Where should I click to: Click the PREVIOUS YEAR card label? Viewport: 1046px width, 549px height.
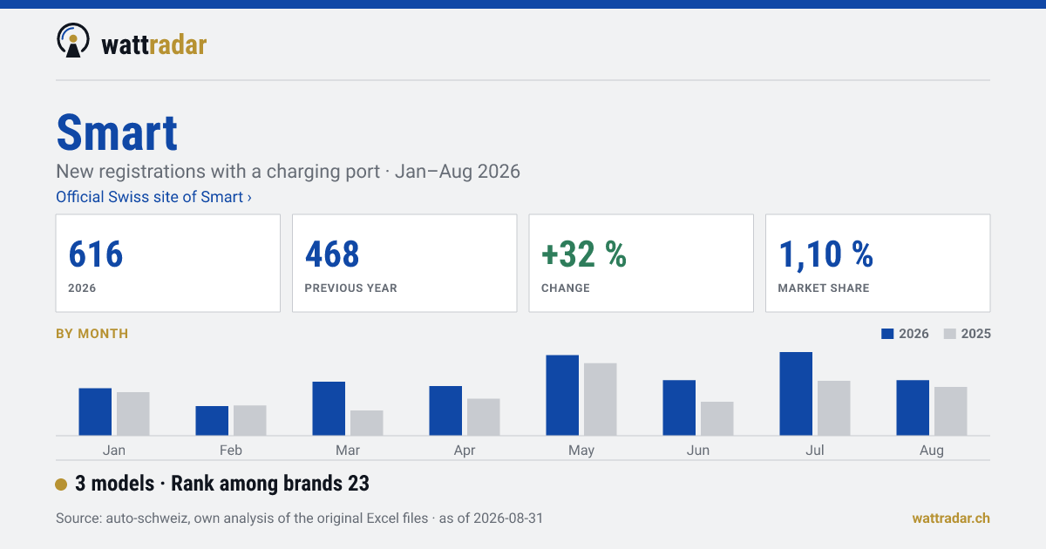pyautogui.click(x=350, y=288)
